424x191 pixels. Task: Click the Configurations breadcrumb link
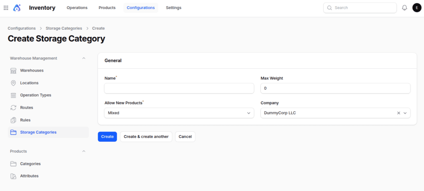(22, 29)
